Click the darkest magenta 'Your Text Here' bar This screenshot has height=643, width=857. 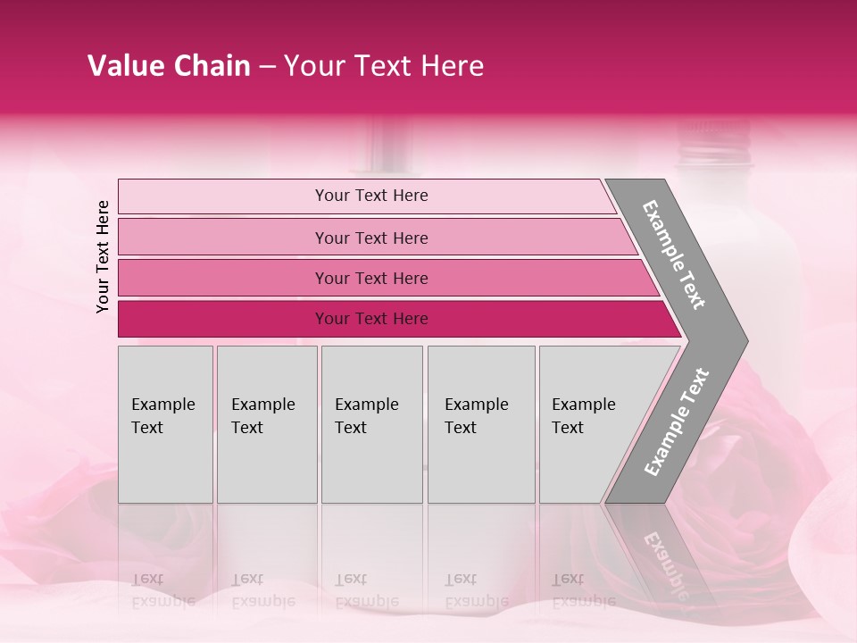pyautogui.click(x=400, y=319)
